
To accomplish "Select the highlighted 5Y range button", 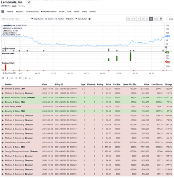I will [151, 19].
